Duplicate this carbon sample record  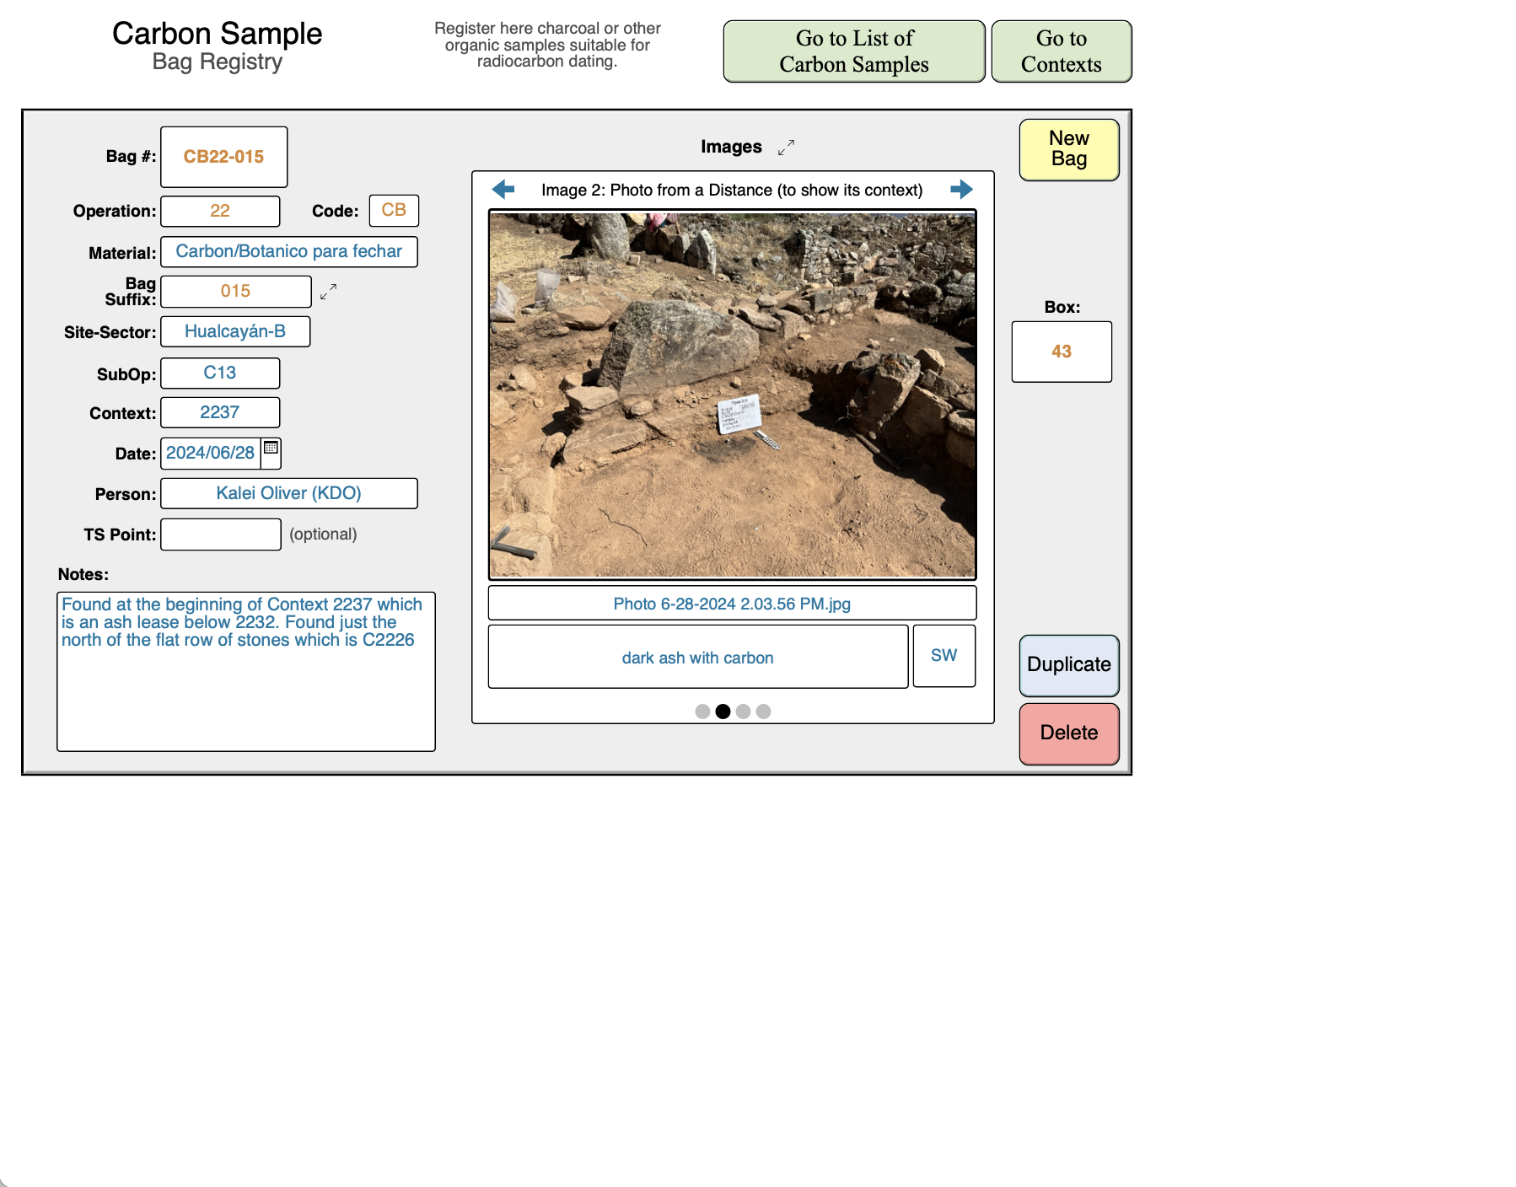[x=1068, y=665]
